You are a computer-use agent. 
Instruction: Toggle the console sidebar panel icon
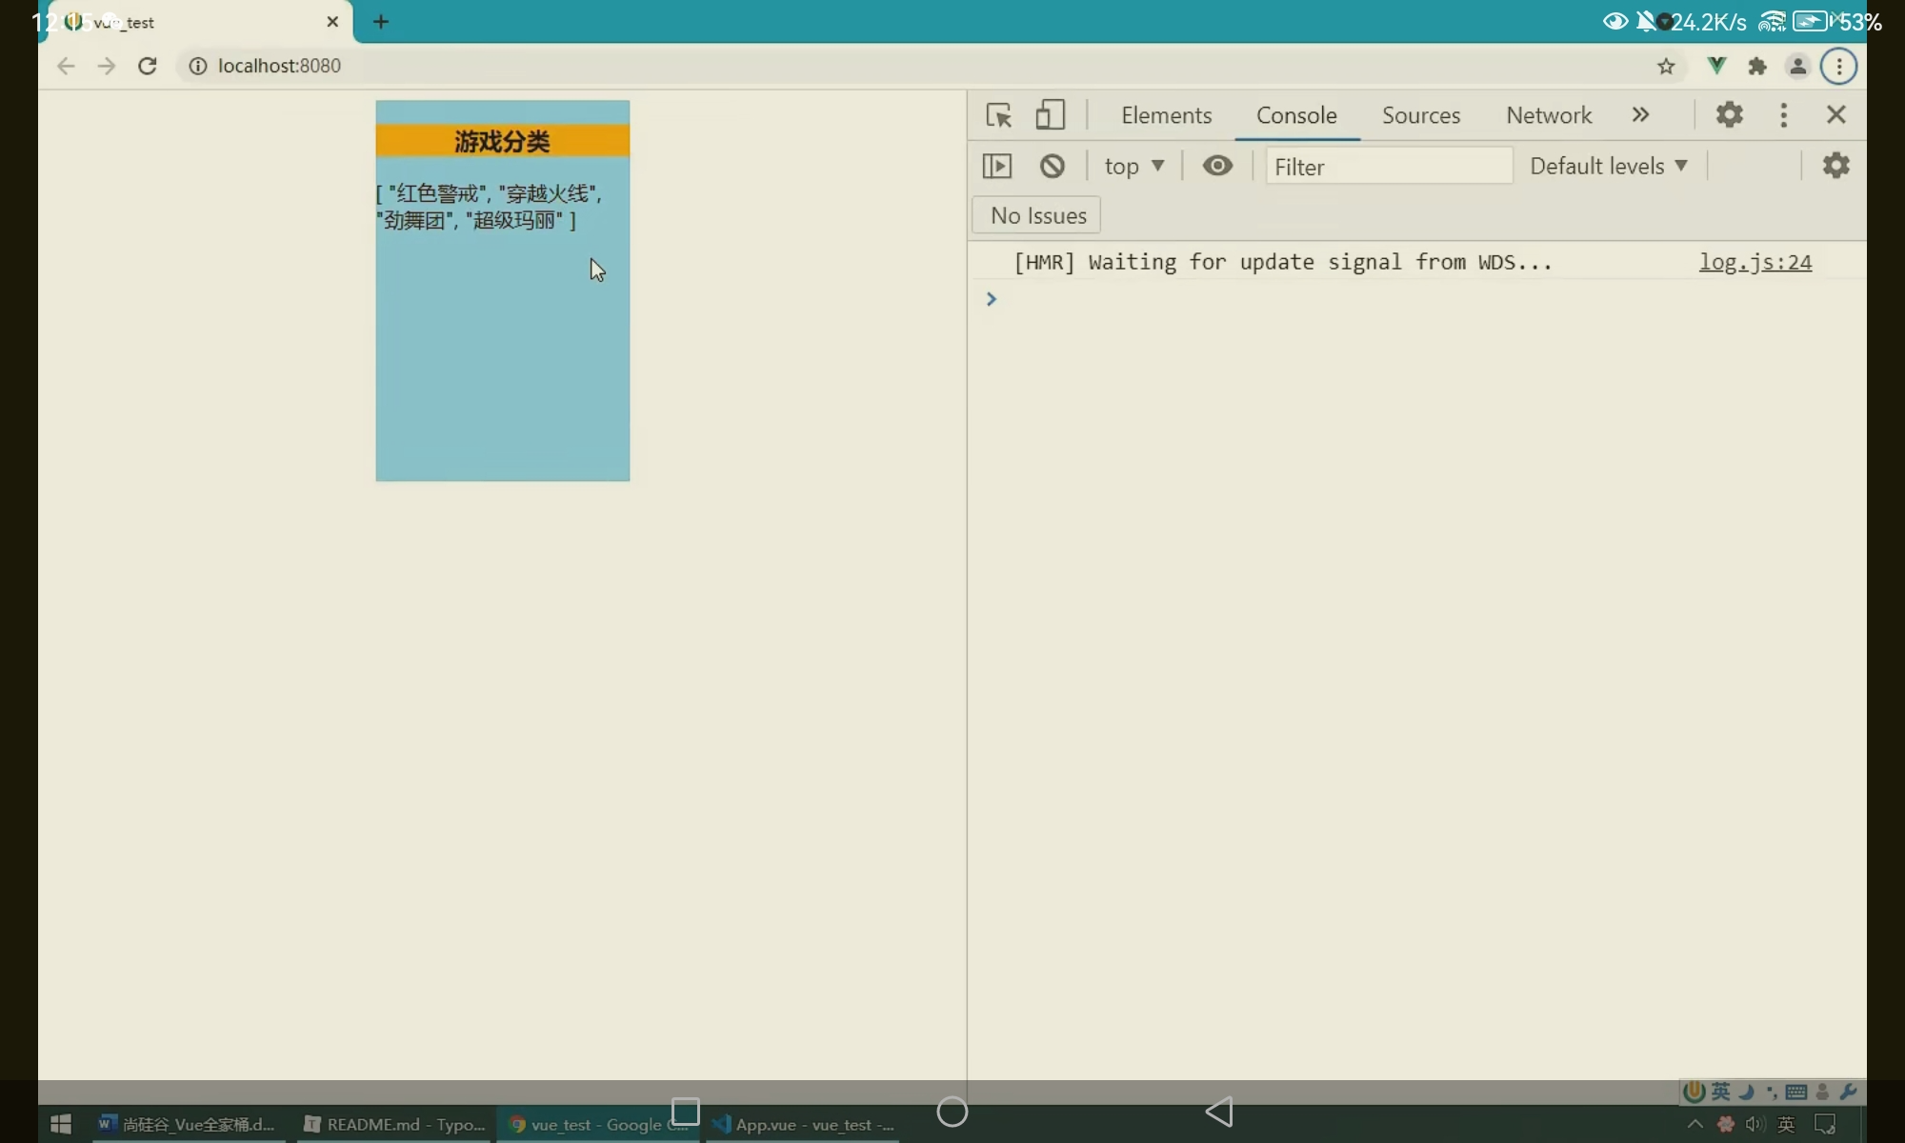(996, 166)
